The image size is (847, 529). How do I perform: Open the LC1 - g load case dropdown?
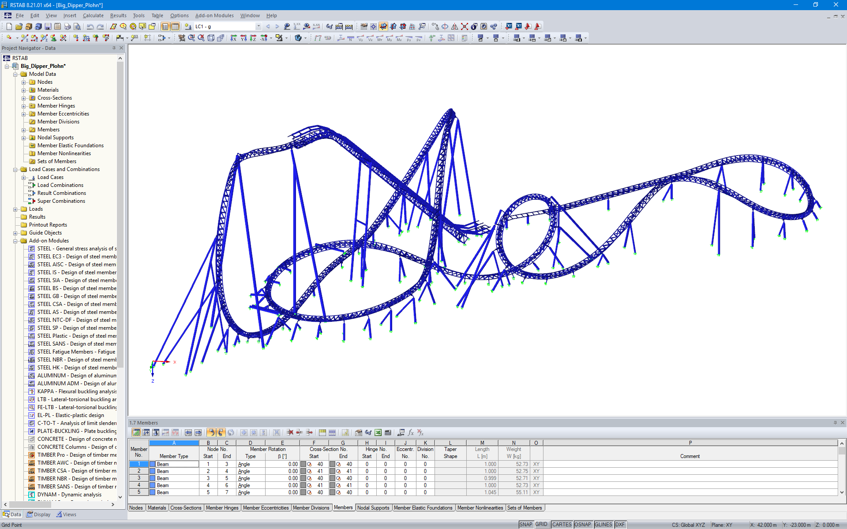click(x=259, y=26)
